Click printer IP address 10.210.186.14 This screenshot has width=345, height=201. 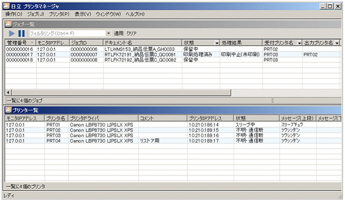[203, 125]
